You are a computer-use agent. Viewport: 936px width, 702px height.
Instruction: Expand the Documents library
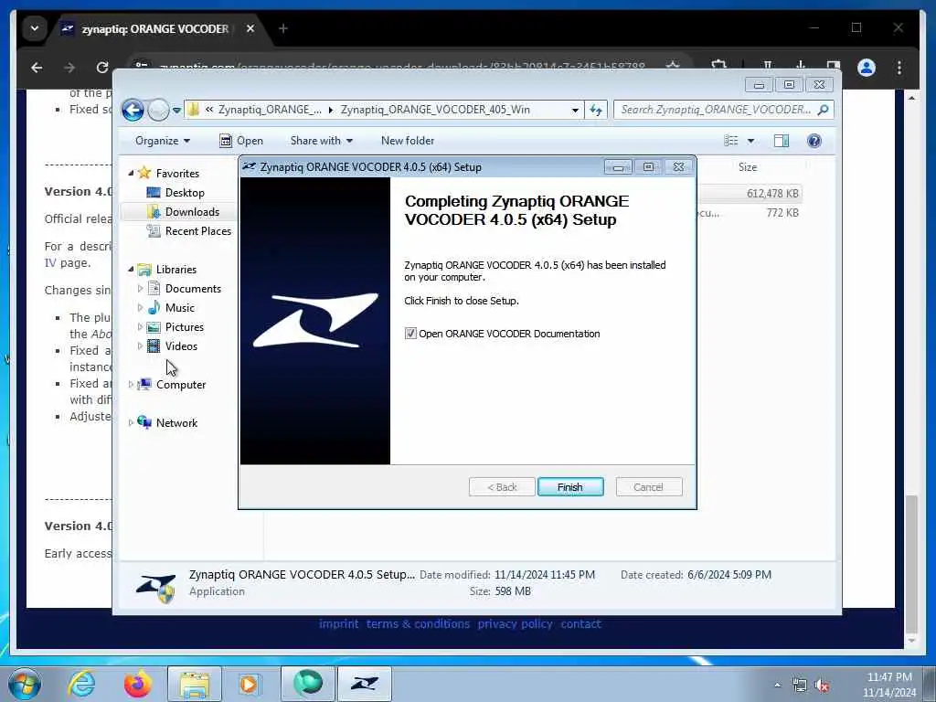click(x=140, y=288)
